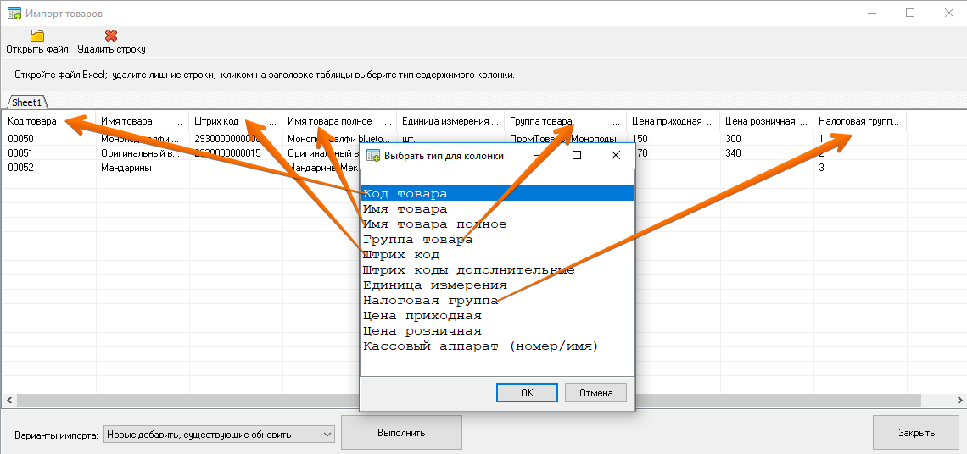Viewport: 967px width, 454px height.
Task: Pick Штрих коды дополнительные entry
Action: [497, 270]
